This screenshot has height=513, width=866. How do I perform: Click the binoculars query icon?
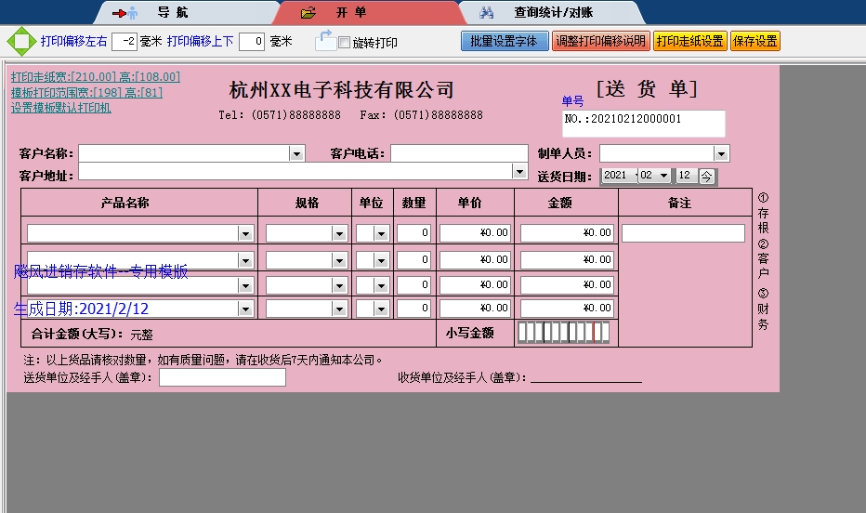pos(486,13)
